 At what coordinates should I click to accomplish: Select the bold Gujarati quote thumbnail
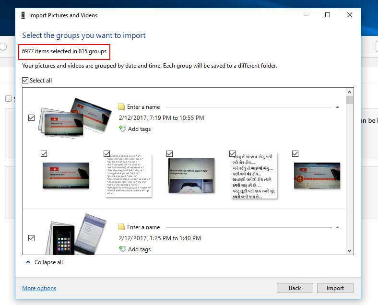coord(254,176)
